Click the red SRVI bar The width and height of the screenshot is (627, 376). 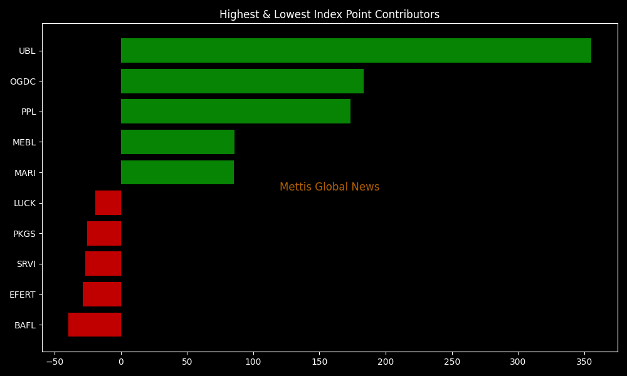(x=103, y=264)
